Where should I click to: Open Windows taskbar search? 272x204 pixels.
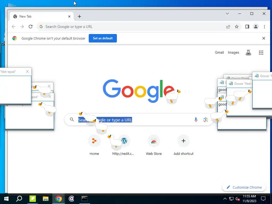[19, 199]
